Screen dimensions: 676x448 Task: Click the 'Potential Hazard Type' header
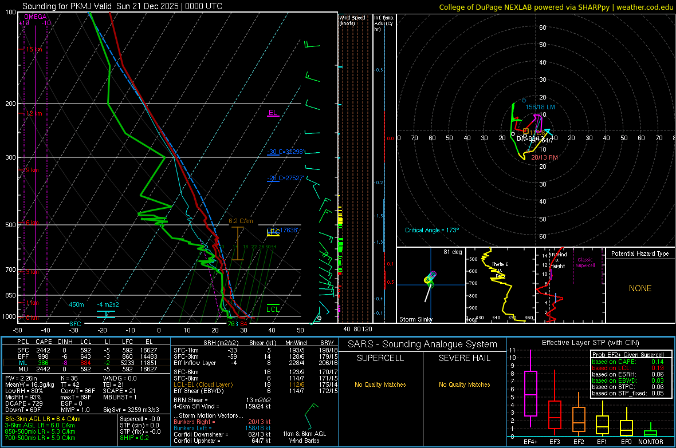[x=640, y=253]
